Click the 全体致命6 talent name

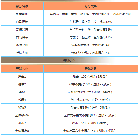point(22,115)
